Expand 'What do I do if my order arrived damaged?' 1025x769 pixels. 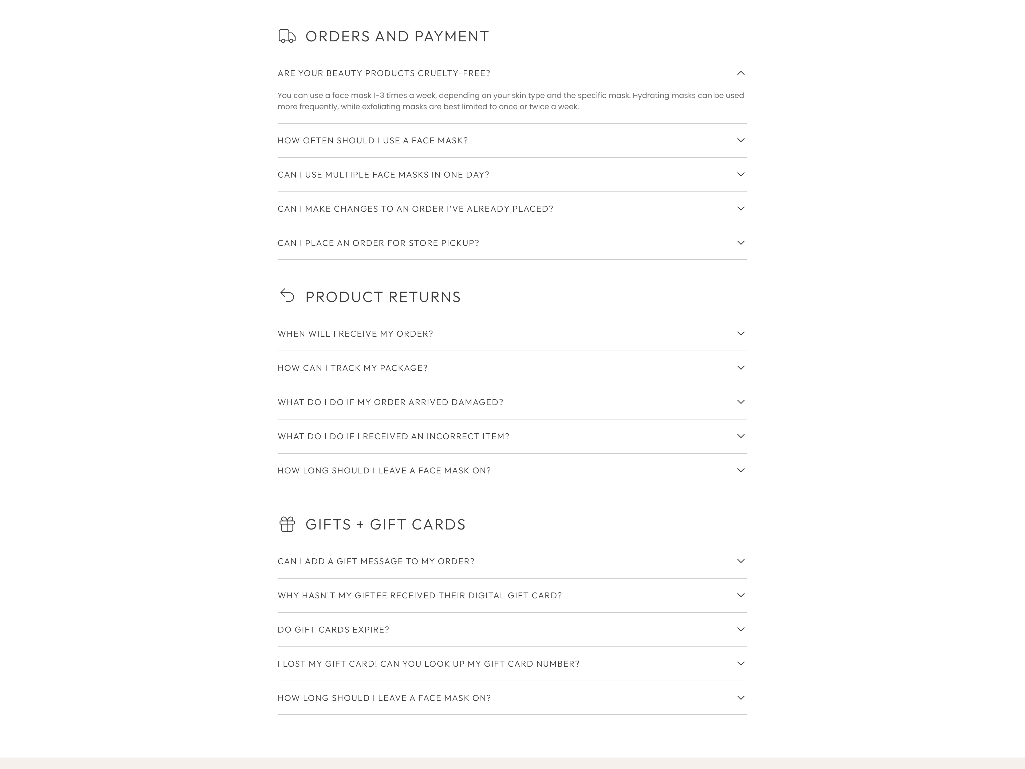pos(390,402)
